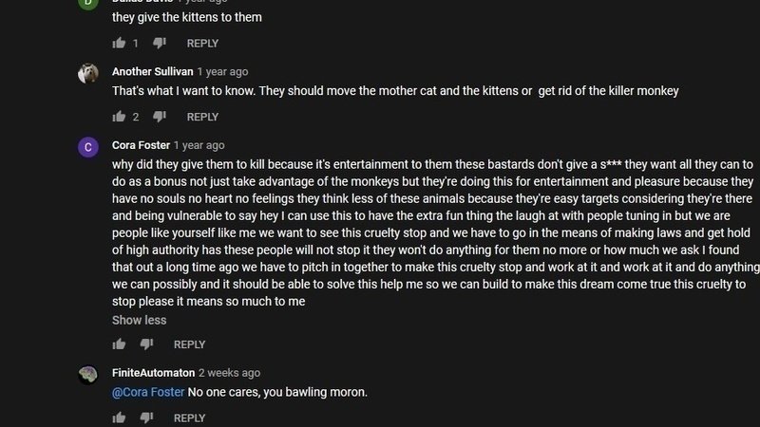Reply to Another Sullivan's comment
This screenshot has width=760, height=427.
pyautogui.click(x=202, y=117)
